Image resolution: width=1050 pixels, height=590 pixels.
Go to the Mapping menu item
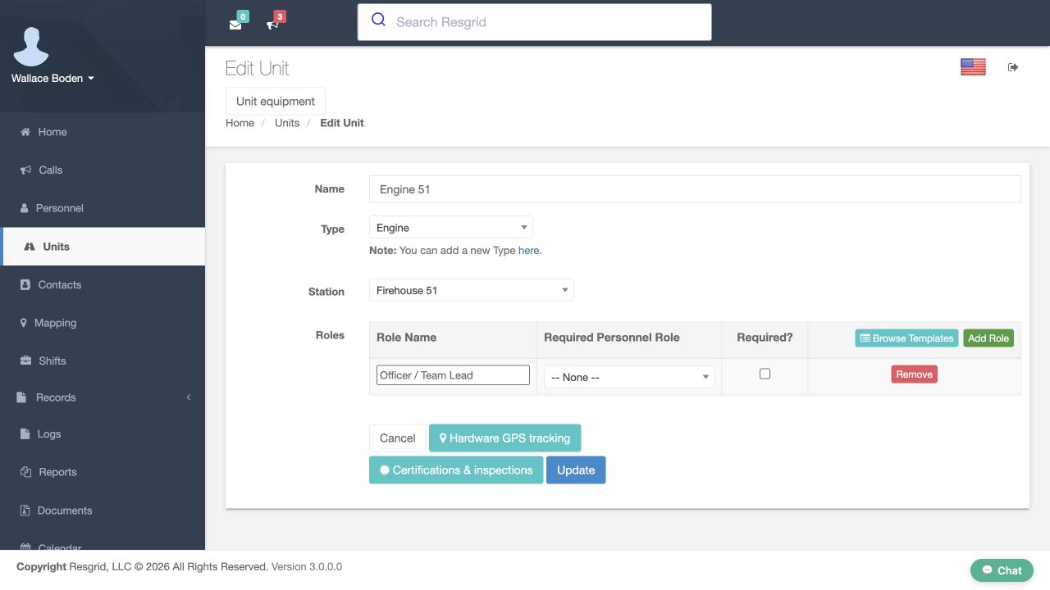(x=103, y=323)
